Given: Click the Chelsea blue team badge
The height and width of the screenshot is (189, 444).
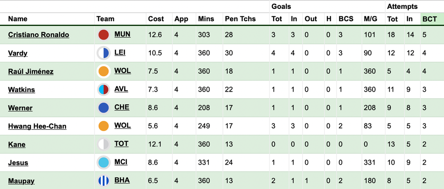Looking at the screenshot, I should pyautogui.click(x=103, y=108).
